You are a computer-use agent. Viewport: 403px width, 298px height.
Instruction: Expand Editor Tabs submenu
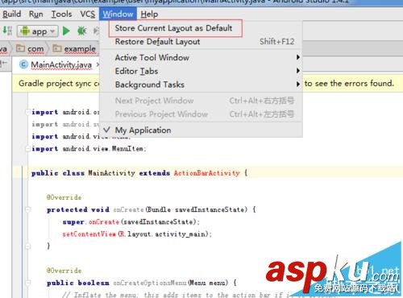click(201, 71)
